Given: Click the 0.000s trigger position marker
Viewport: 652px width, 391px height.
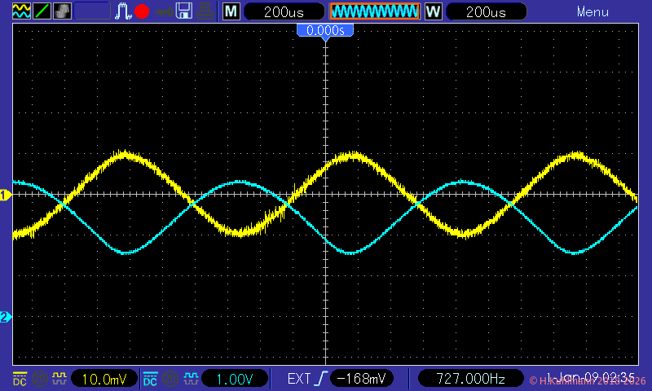Looking at the screenshot, I should [325, 30].
